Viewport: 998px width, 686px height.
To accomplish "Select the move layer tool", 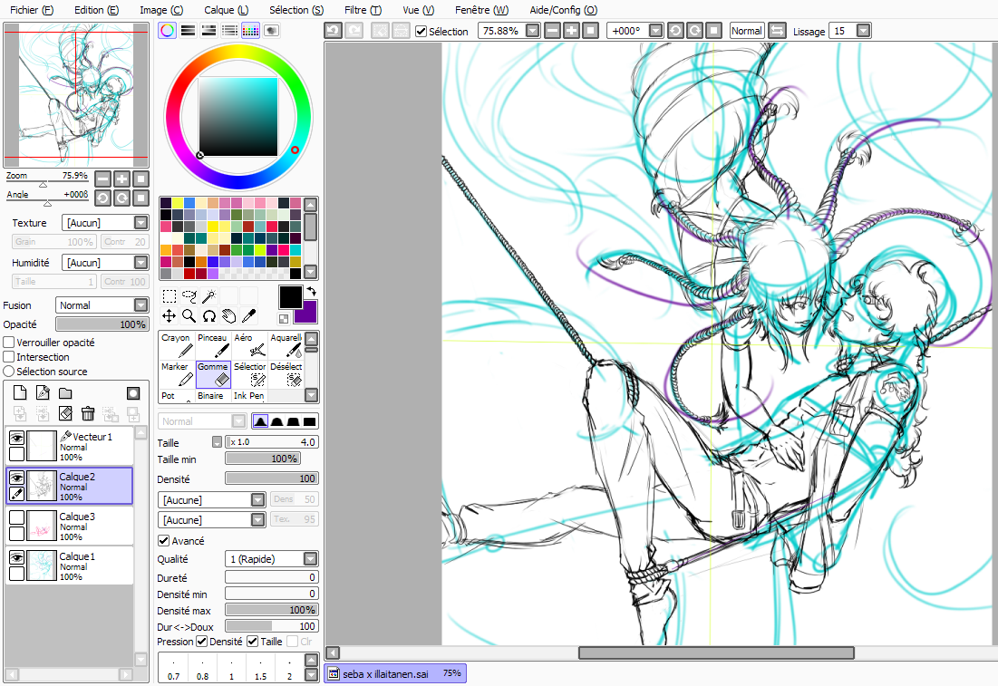I will pos(169,315).
